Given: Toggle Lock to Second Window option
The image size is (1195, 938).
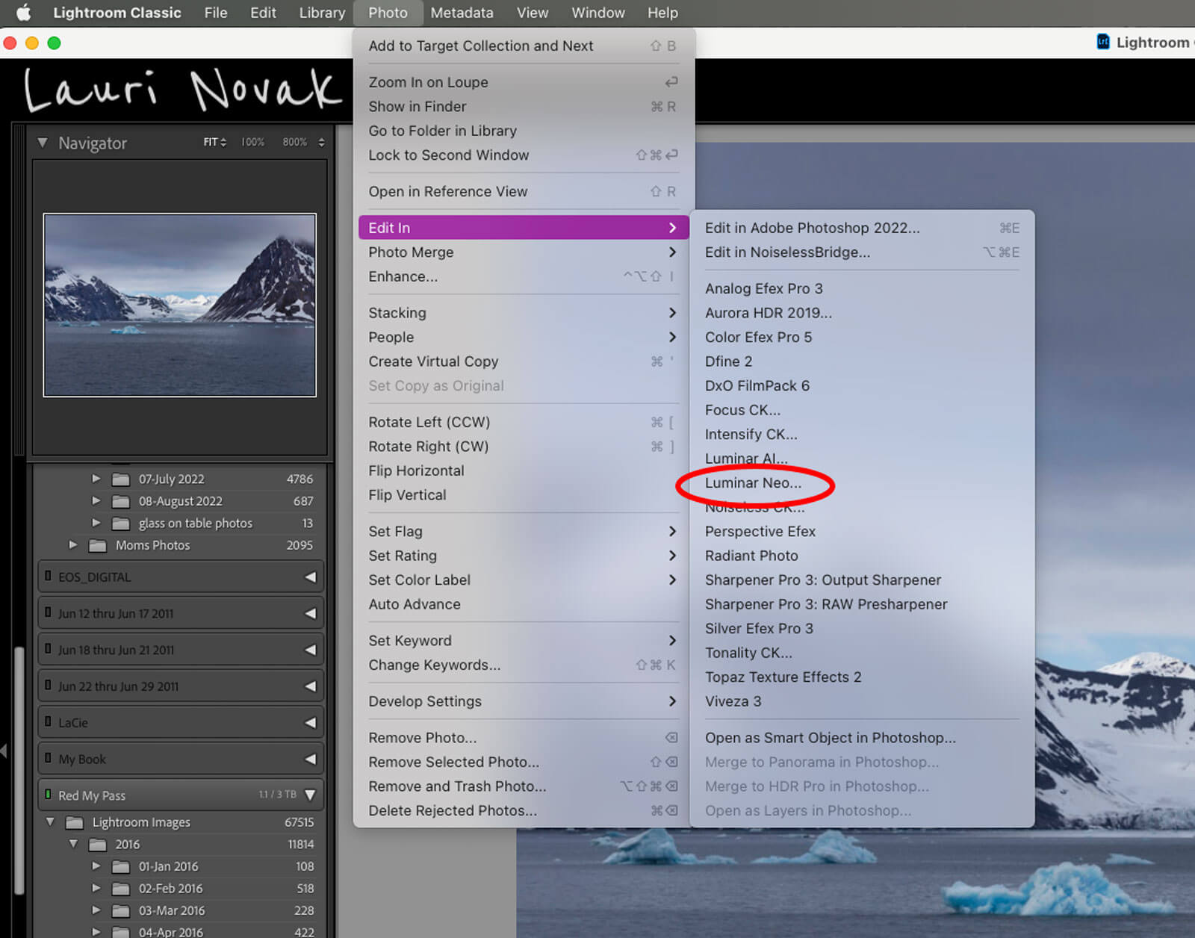Looking at the screenshot, I should (x=448, y=155).
